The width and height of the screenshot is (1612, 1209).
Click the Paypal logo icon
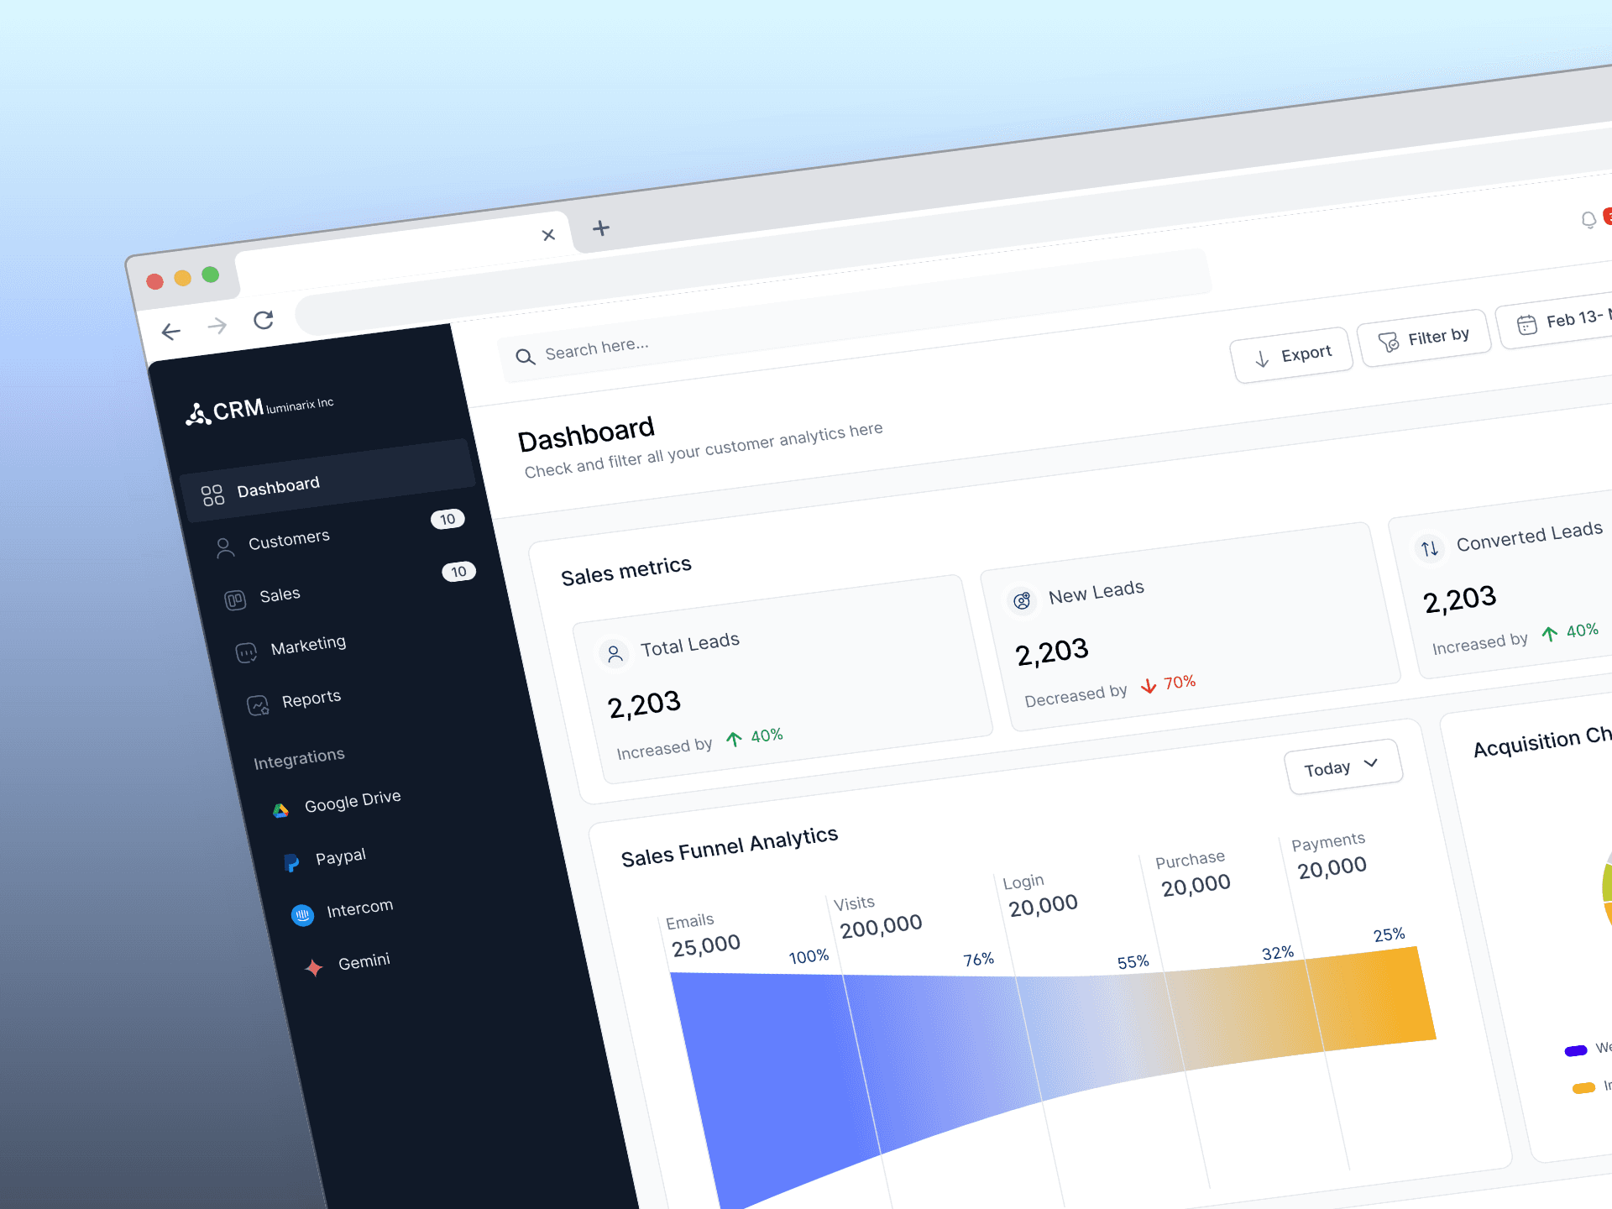coord(291,863)
